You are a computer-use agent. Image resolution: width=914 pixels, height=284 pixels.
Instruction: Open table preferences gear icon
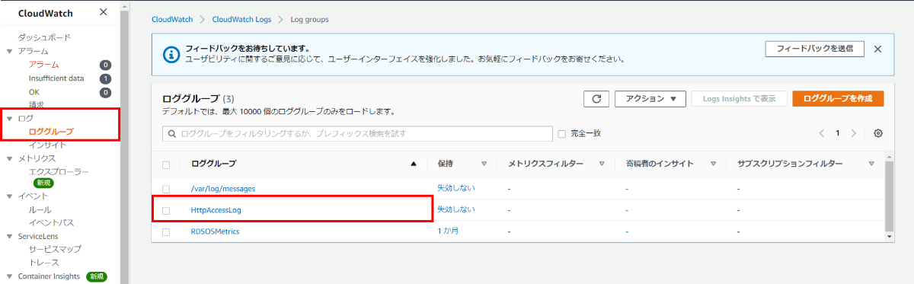(x=878, y=133)
